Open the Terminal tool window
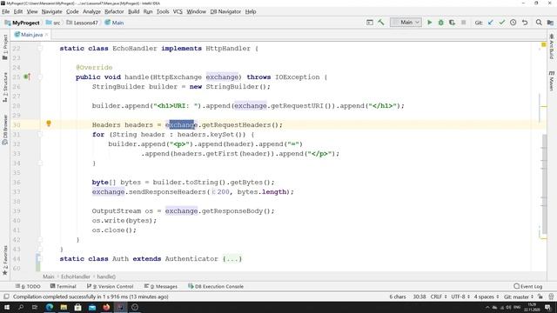Image resolution: width=557 pixels, height=313 pixels. (x=63, y=286)
